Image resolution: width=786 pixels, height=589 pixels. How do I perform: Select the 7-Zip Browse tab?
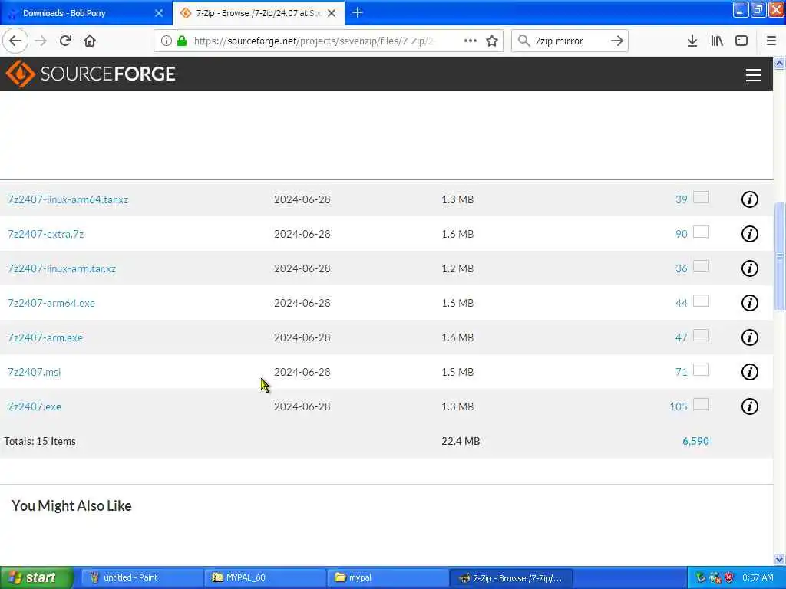(x=258, y=13)
